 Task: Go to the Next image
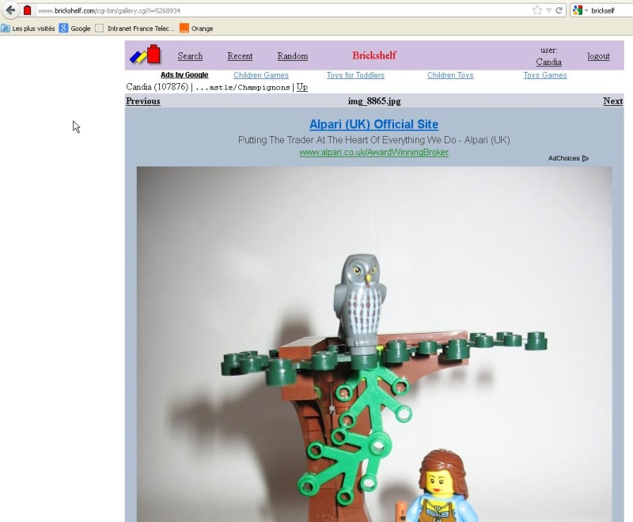(x=613, y=101)
